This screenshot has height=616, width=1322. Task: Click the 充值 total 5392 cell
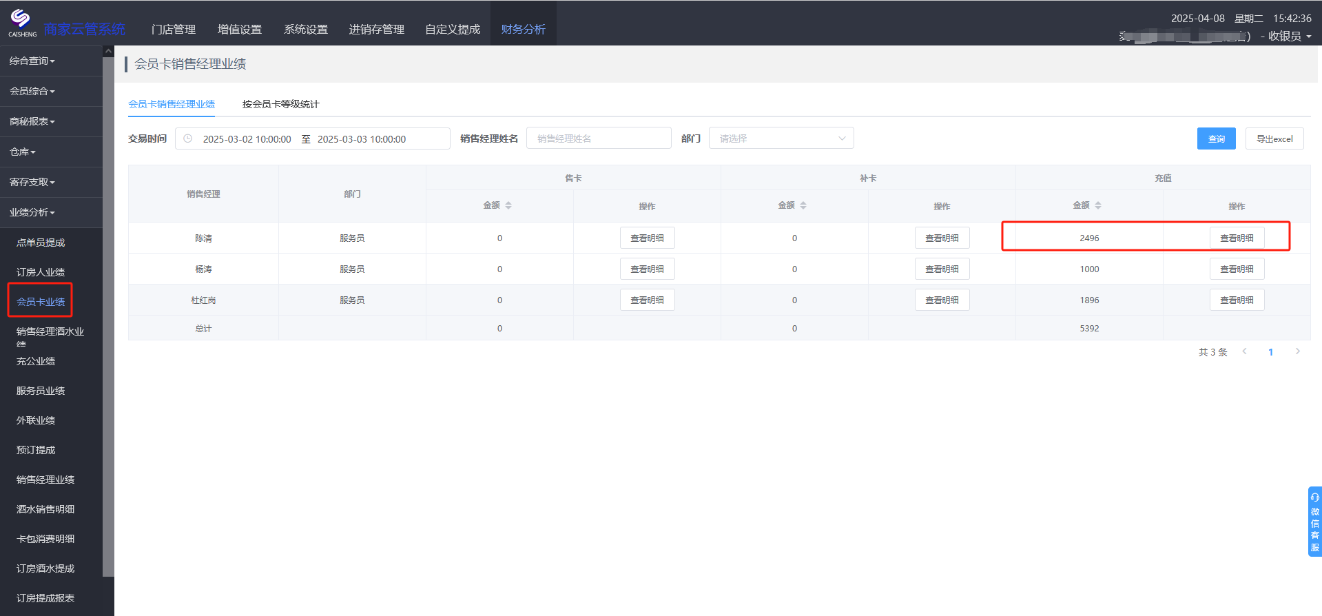point(1089,328)
